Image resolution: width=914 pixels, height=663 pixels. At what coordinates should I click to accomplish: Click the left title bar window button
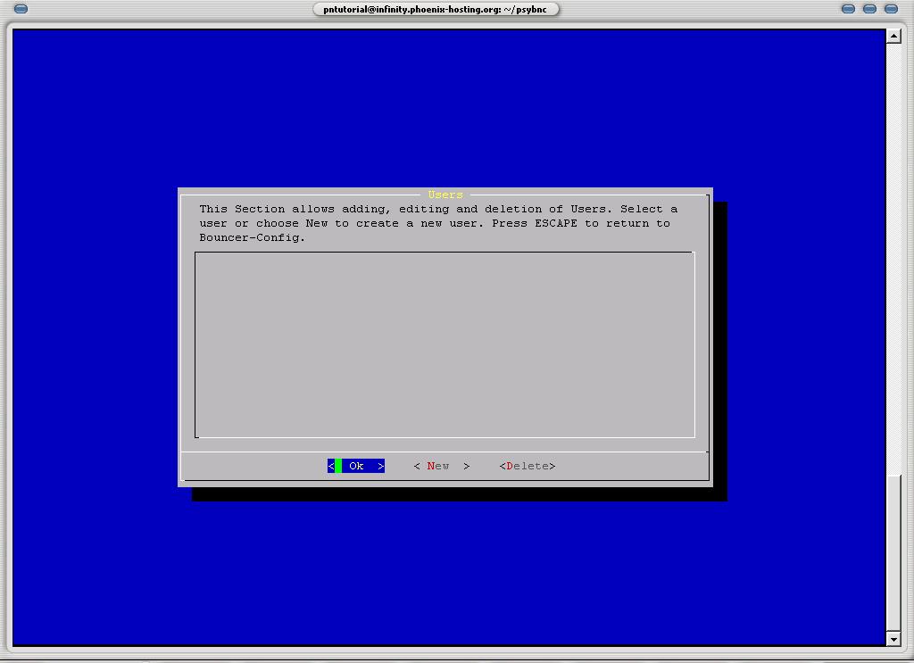[x=21, y=9]
